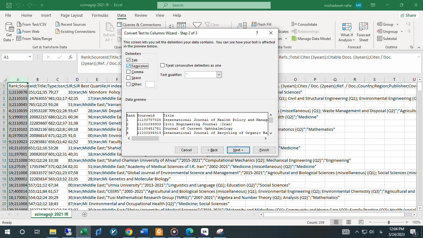Switch to the Formulas tab
Screen dimensions: 423x238
pyautogui.click(x=100, y=15)
